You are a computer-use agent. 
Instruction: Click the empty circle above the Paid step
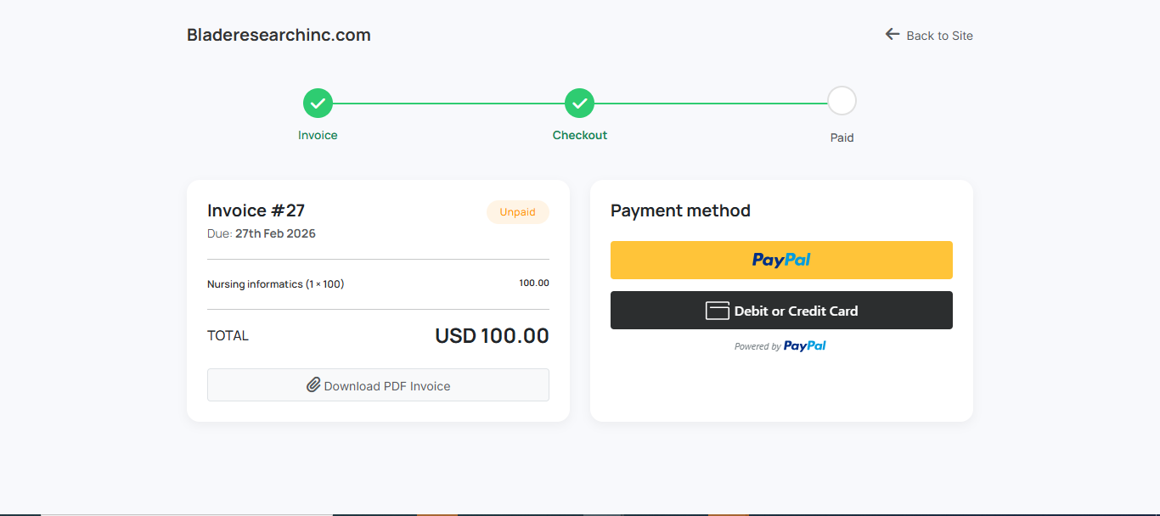coord(842,100)
